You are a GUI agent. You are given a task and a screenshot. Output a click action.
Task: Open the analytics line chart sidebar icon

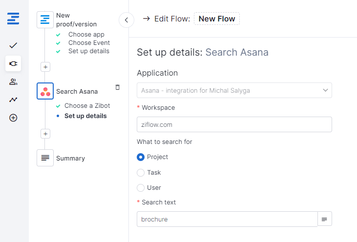(13, 100)
